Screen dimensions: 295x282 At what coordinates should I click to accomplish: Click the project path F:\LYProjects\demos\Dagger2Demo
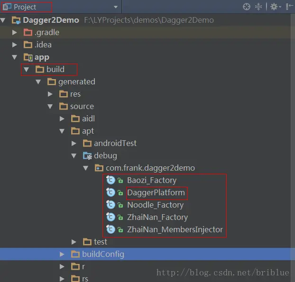pos(149,20)
